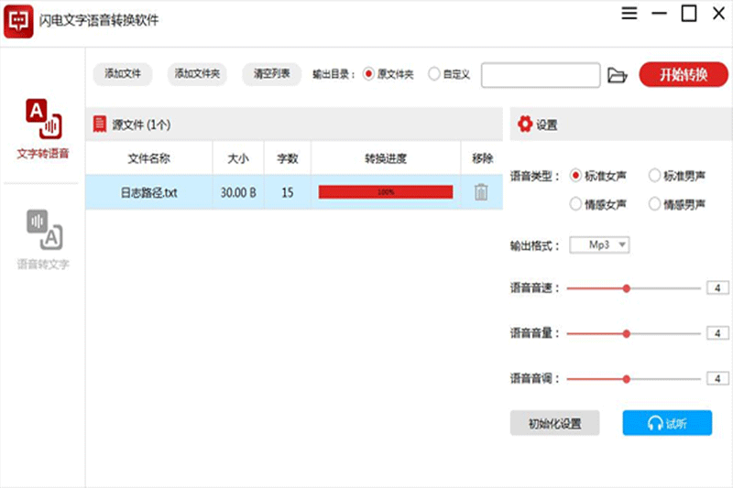
Task: Click the 语音音速 speed slider handle
Action: click(x=627, y=288)
